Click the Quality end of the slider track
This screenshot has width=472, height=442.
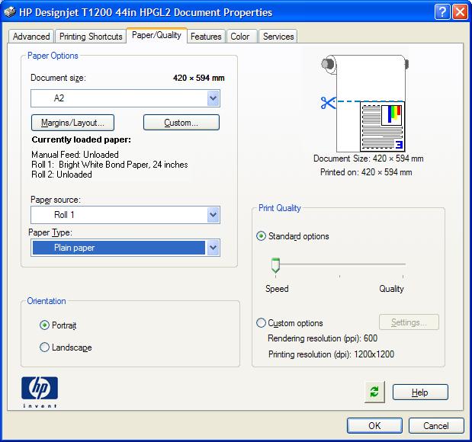pos(403,264)
